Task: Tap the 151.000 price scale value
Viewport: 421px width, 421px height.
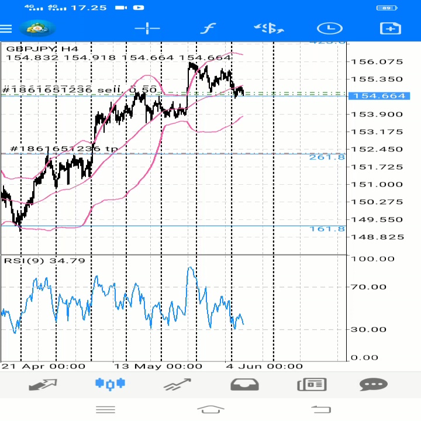Action: click(377, 184)
